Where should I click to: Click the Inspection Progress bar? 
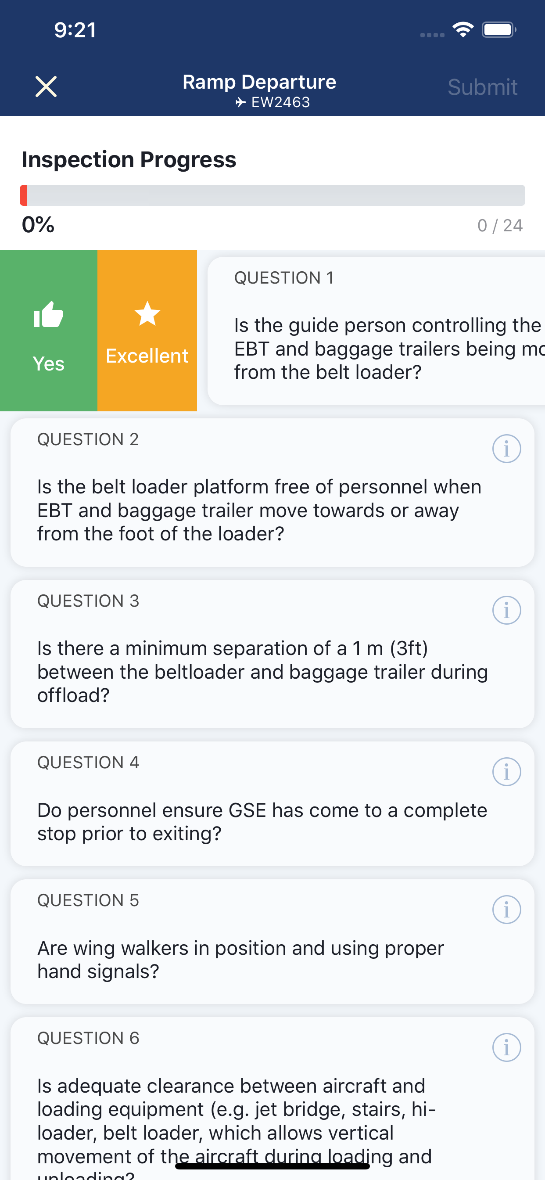click(x=272, y=196)
